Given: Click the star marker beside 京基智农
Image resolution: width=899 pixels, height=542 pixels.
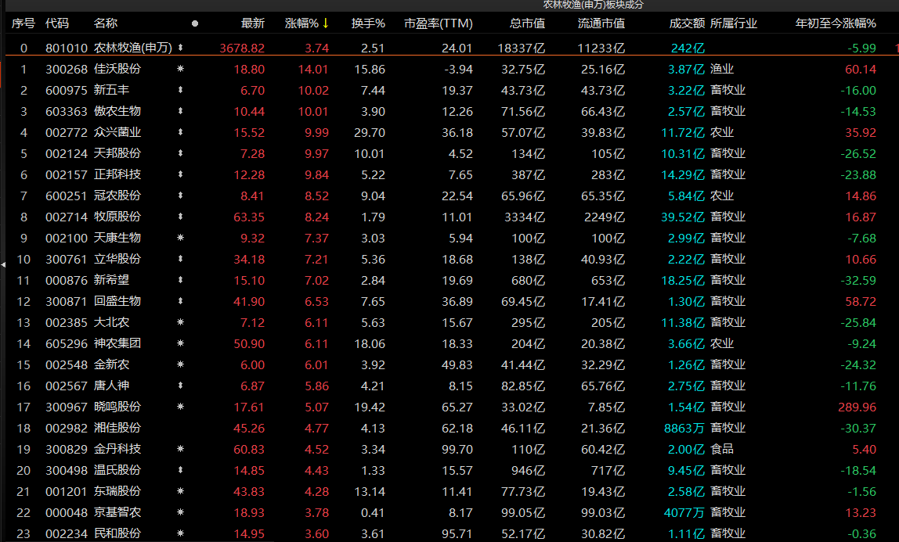Looking at the screenshot, I should tap(180, 512).
